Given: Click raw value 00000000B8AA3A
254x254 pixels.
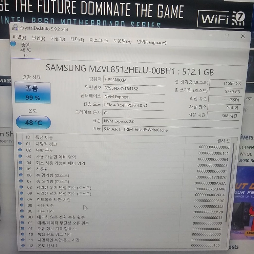Looking at the screenshot, I should point(210,183).
